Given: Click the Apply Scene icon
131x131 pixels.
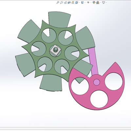Looking at the screenshot, I should click(x=98, y=2).
